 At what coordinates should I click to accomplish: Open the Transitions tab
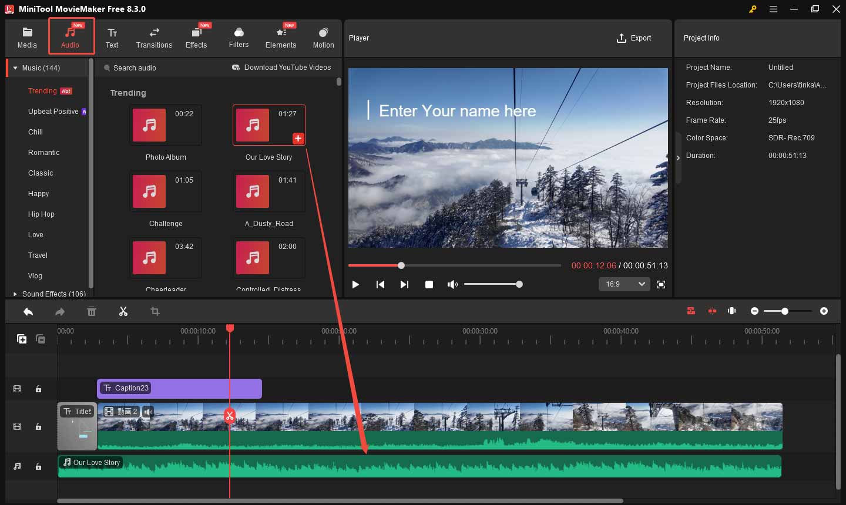(x=154, y=37)
